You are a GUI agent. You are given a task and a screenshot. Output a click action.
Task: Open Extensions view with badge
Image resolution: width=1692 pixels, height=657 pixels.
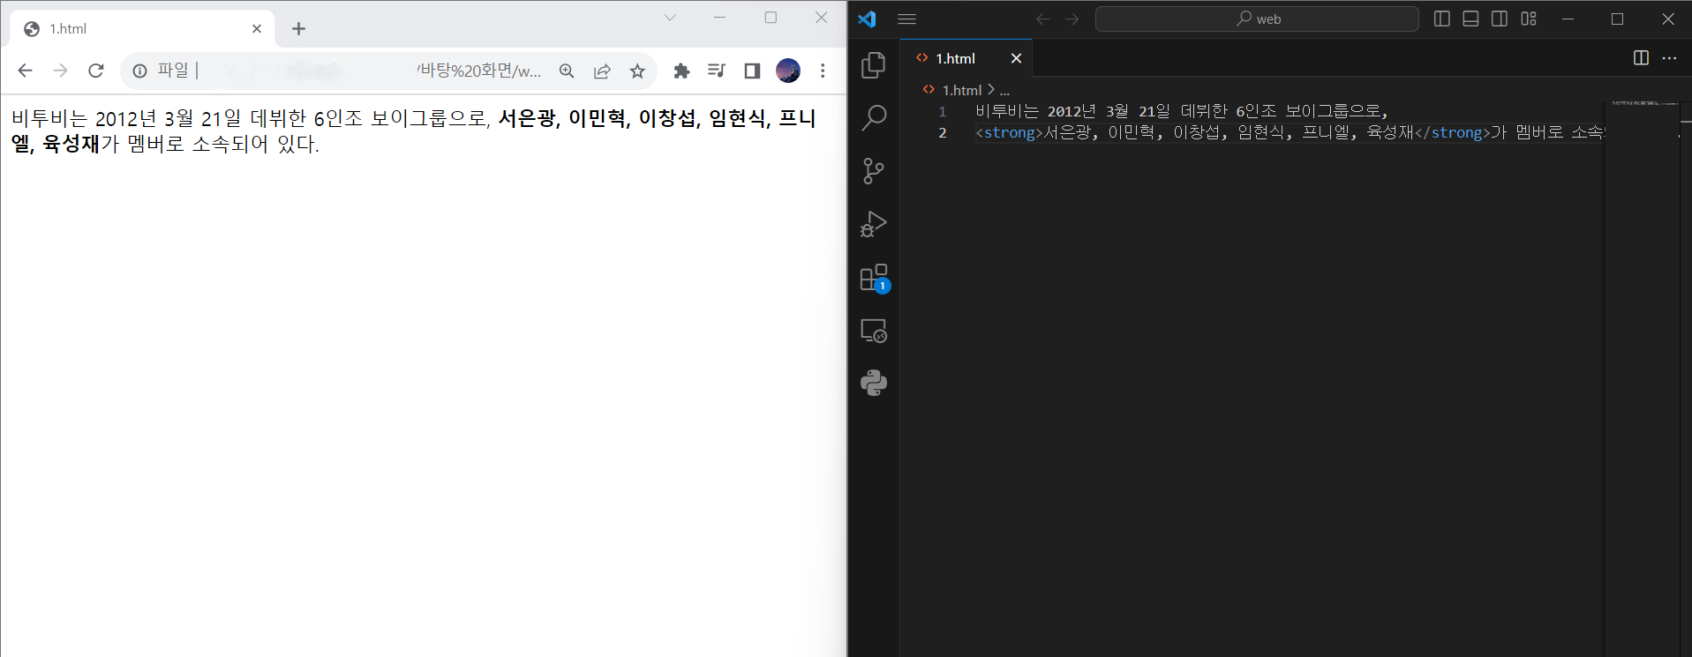tap(873, 278)
